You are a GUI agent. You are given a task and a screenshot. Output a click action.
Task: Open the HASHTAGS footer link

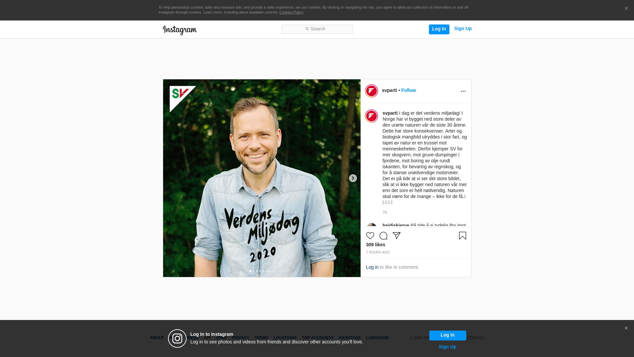coord(350,338)
